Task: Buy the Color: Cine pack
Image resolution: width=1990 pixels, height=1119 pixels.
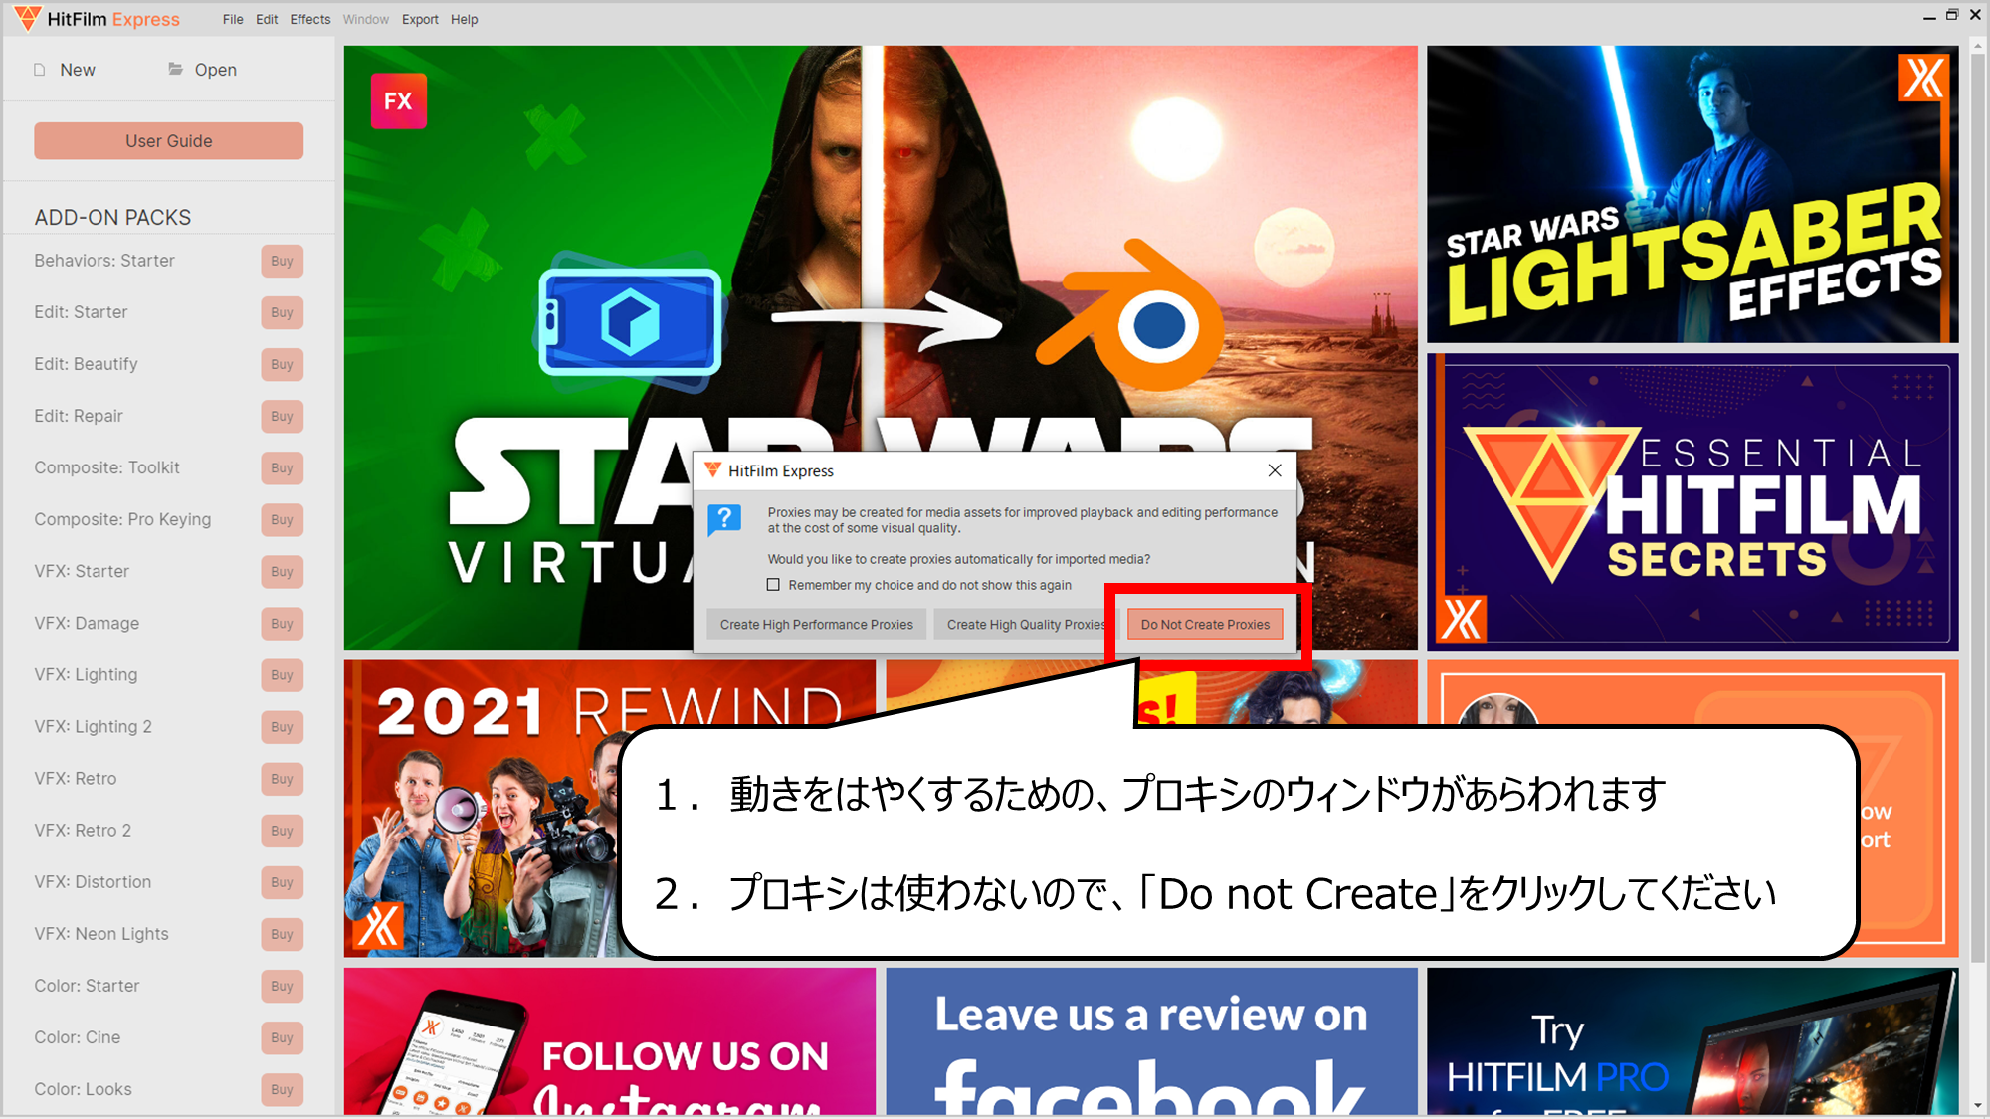Action: click(x=282, y=1037)
